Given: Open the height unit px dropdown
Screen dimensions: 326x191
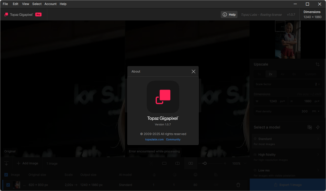Looking at the screenshot, I should pyautogui.click(x=317, y=101).
